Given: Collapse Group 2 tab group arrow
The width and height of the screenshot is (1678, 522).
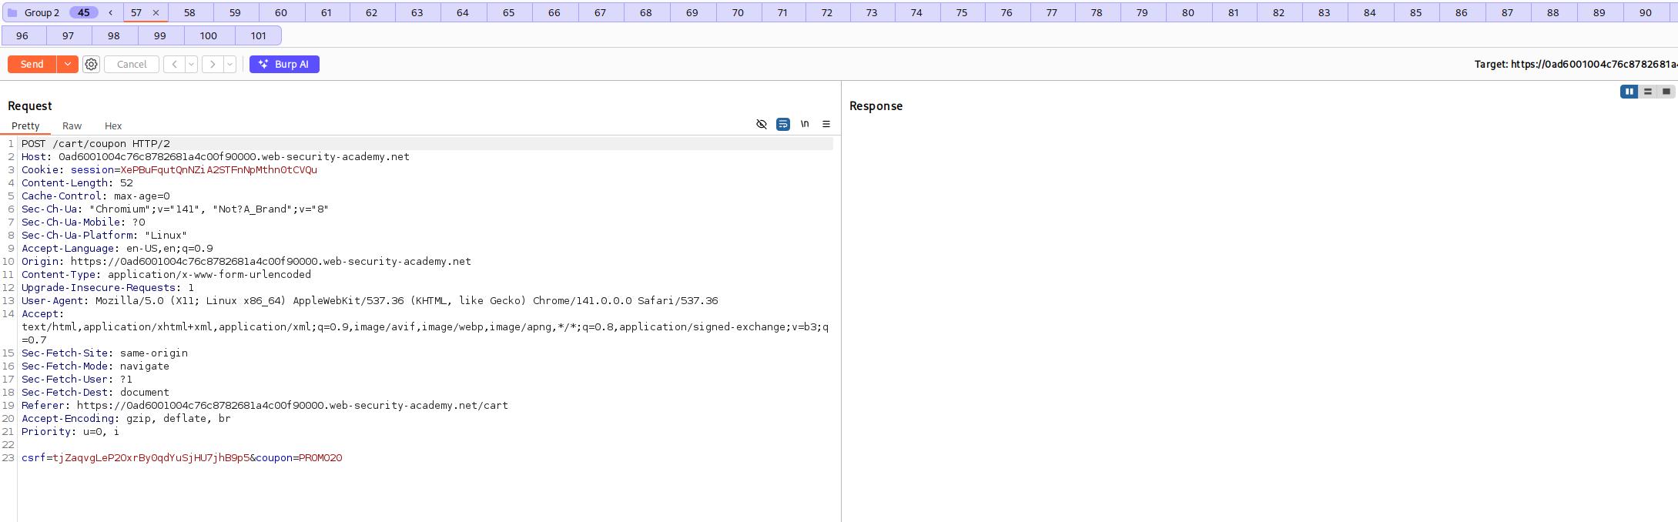Looking at the screenshot, I should click(111, 13).
